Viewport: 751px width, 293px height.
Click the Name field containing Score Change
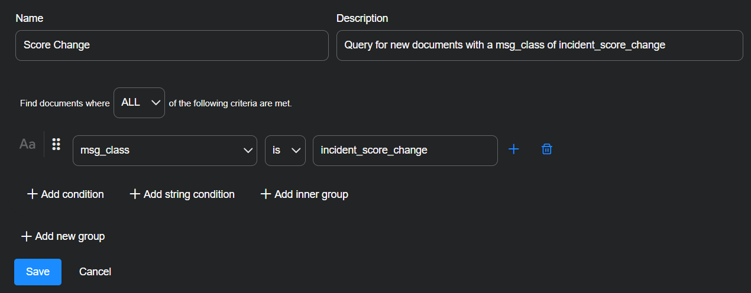pyautogui.click(x=171, y=45)
